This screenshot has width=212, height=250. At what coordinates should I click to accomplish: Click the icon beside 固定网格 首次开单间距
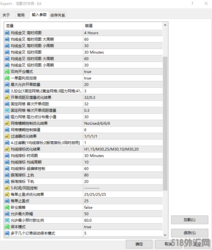click(7, 104)
